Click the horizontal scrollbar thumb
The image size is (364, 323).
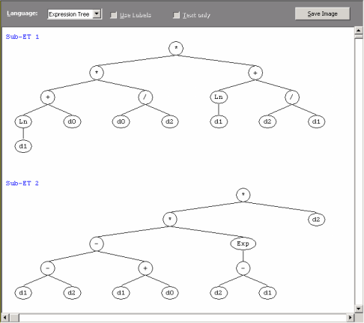14,318
